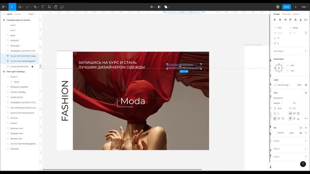Remove the FFFFFF fill with minus
This screenshot has height=174, width=310.
click(306, 133)
